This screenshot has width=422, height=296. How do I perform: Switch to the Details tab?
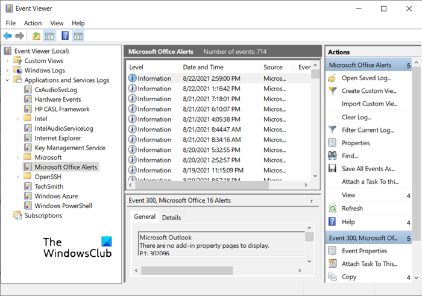coord(171,217)
